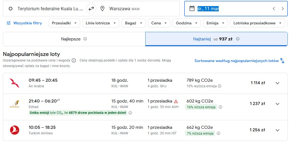Click the origin circle icon
290x146 pixels.
[11, 9]
